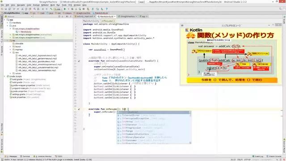
Task: Expand the mipmap folder node
Action: pyautogui.click(x=10, y=50)
